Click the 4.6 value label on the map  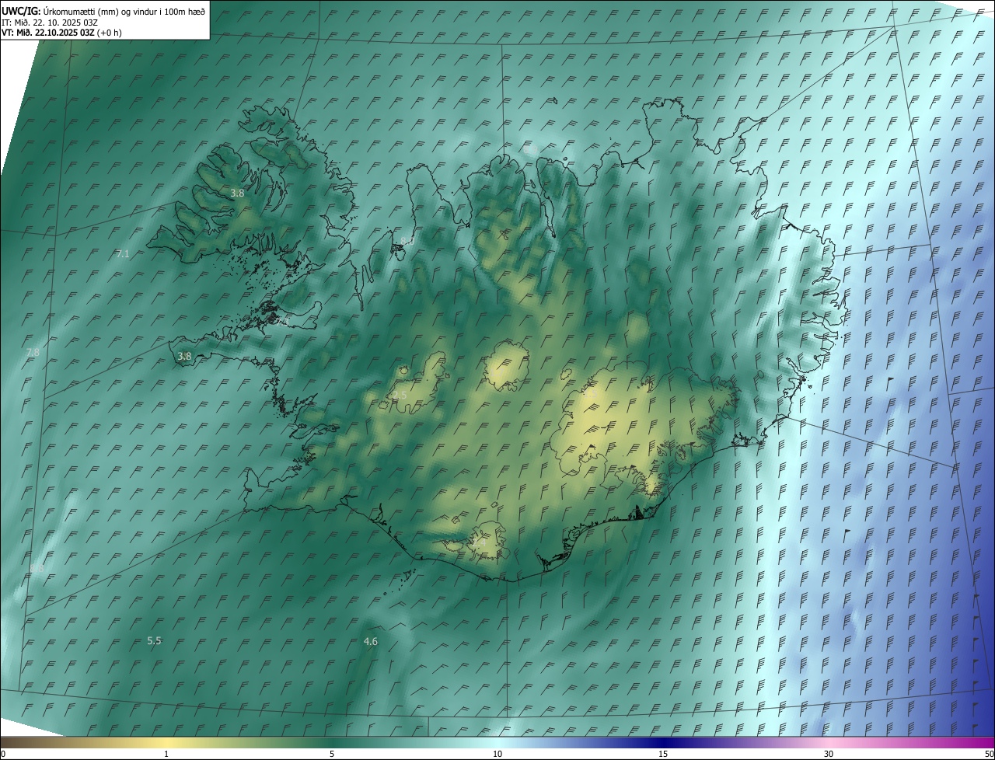click(371, 642)
